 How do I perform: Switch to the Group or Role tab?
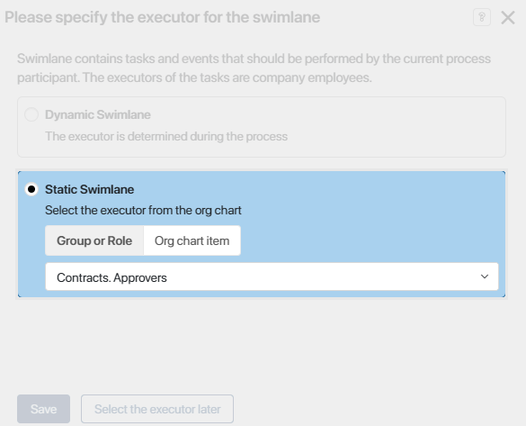click(x=94, y=240)
